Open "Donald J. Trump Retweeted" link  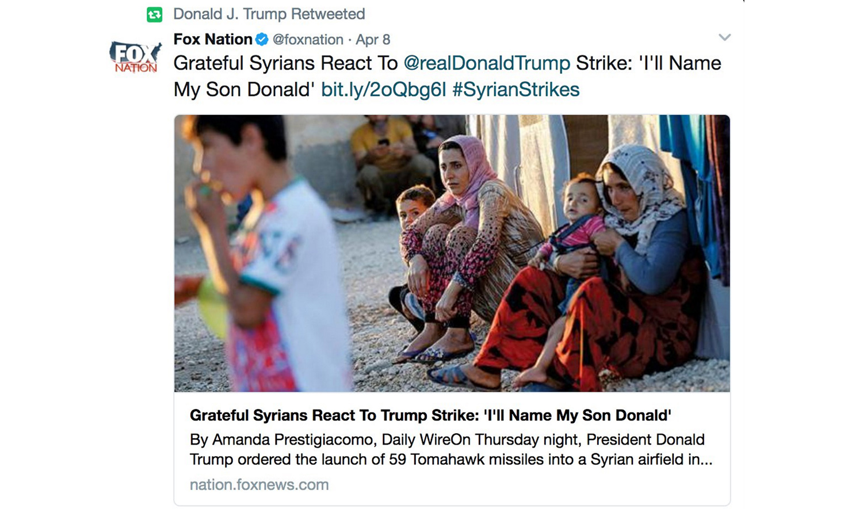tap(269, 14)
